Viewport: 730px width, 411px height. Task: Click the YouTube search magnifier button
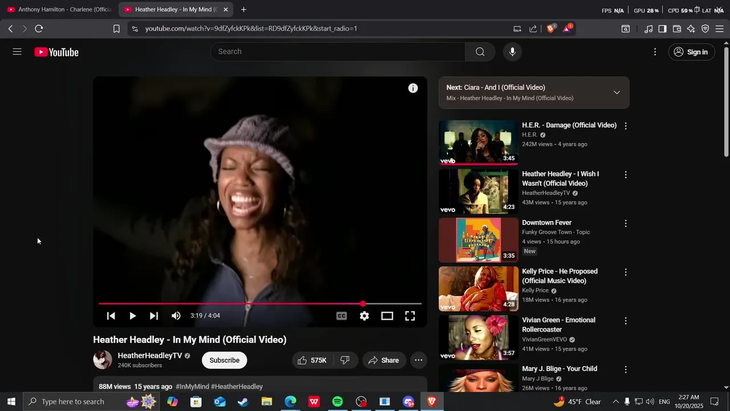(480, 52)
